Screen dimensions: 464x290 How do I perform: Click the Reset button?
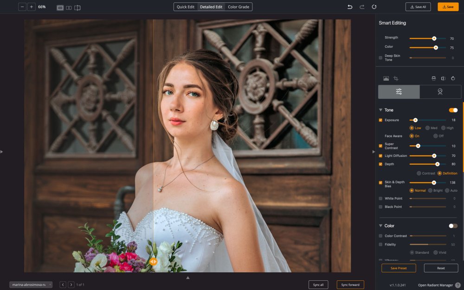tap(441, 268)
